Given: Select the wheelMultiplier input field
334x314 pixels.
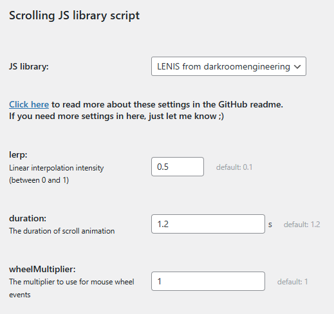Looking at the screenshot, I should (208, 281).
